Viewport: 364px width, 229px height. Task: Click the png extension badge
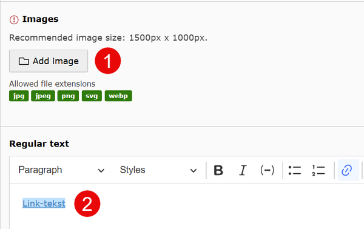point(68,96)
